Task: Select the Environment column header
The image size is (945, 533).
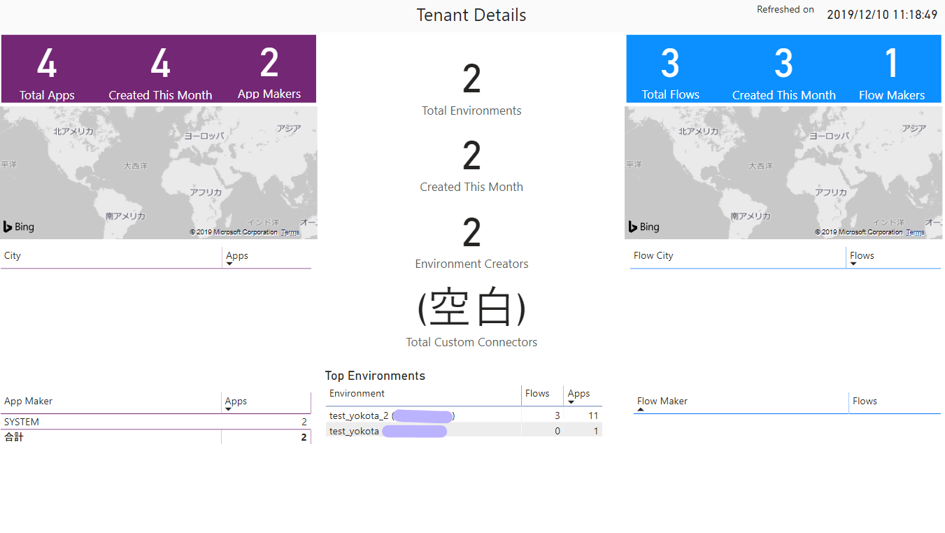Action: [357, 394]
